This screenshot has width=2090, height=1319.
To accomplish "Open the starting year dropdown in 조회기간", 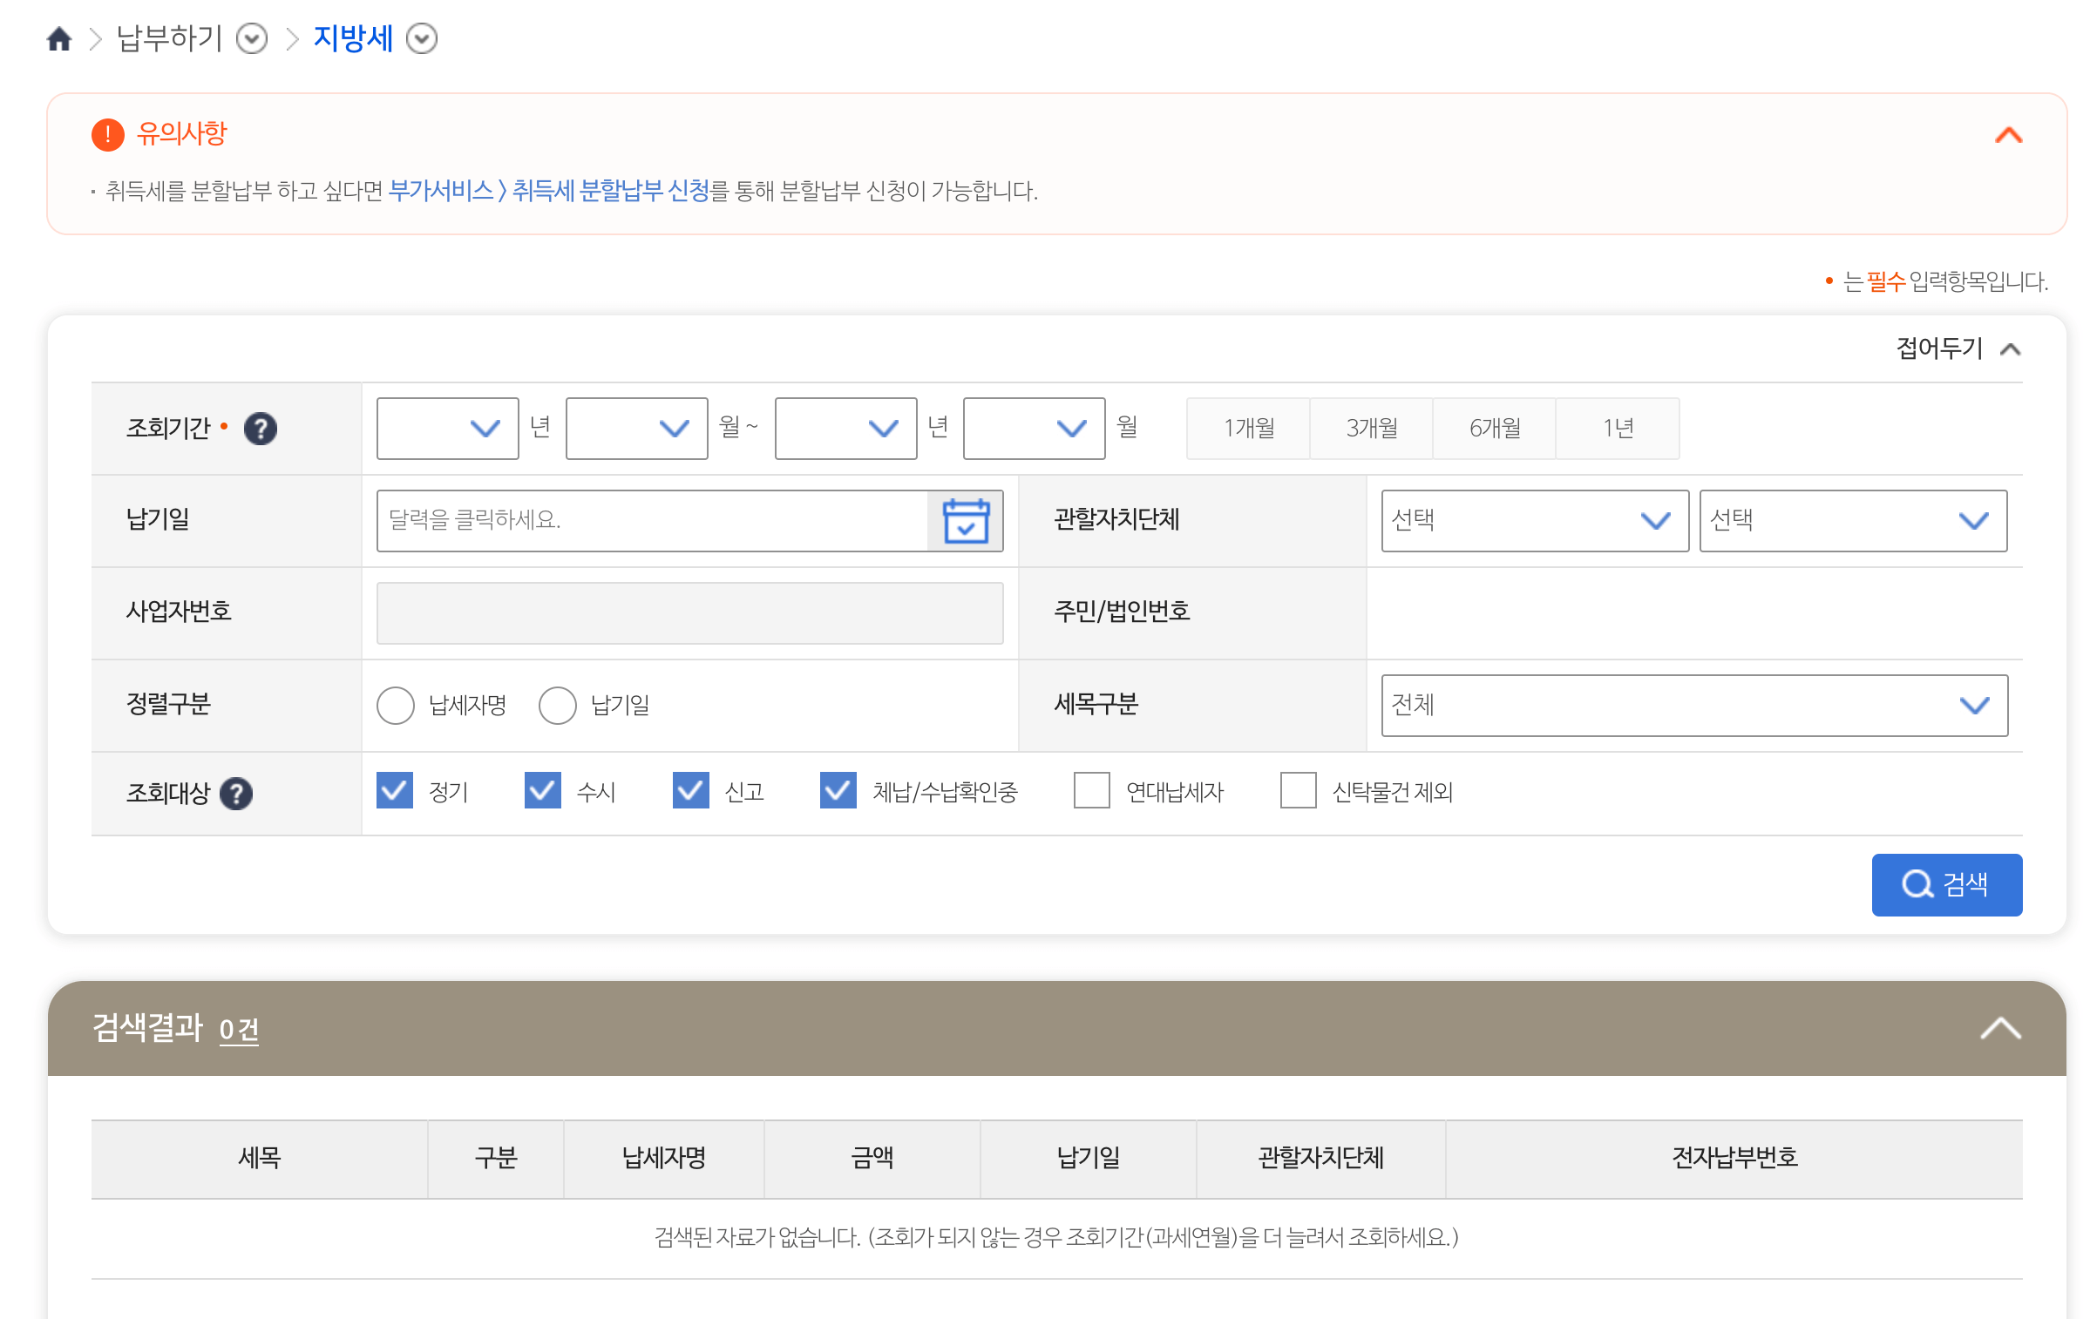I will point(447,428).
